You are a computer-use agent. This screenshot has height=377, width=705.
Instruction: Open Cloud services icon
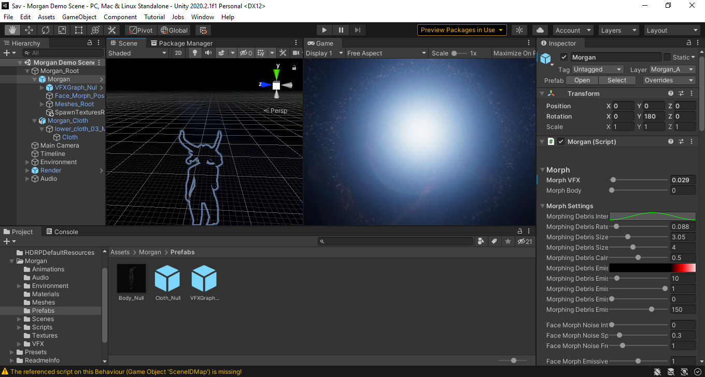(x=540, y=30)
